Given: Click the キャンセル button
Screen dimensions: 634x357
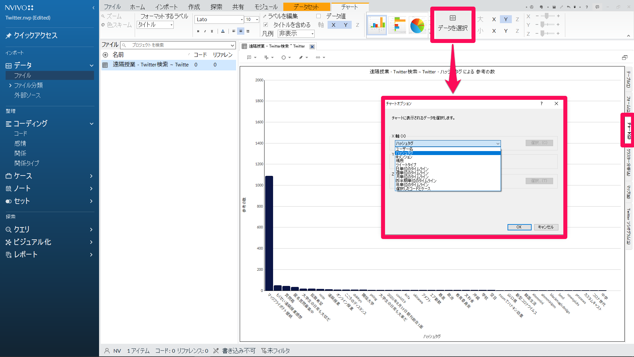Looking at the screenshot, I should click(x=546, y=227).
